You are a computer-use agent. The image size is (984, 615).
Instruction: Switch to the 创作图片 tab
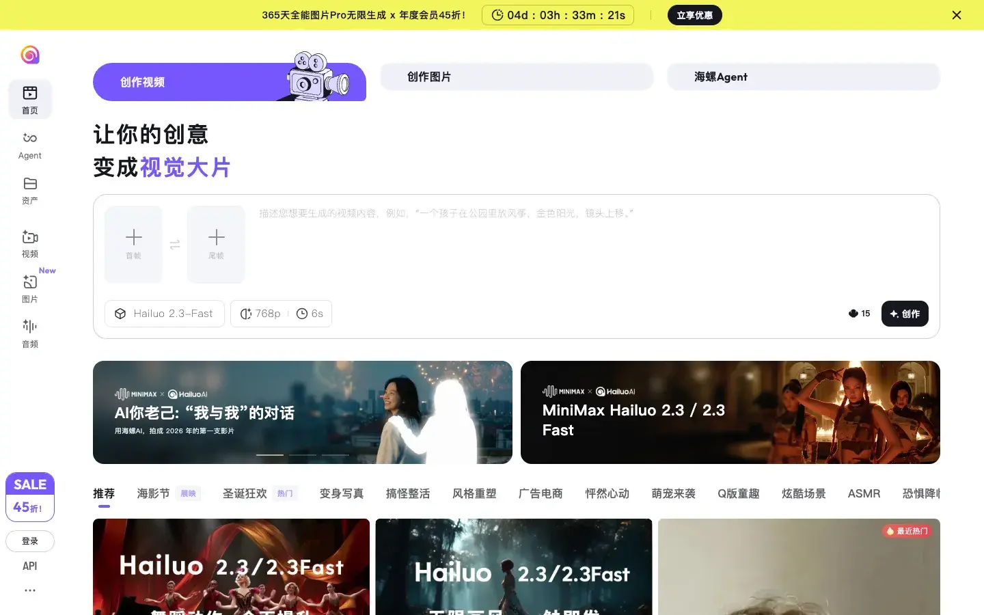pos(517,77)
